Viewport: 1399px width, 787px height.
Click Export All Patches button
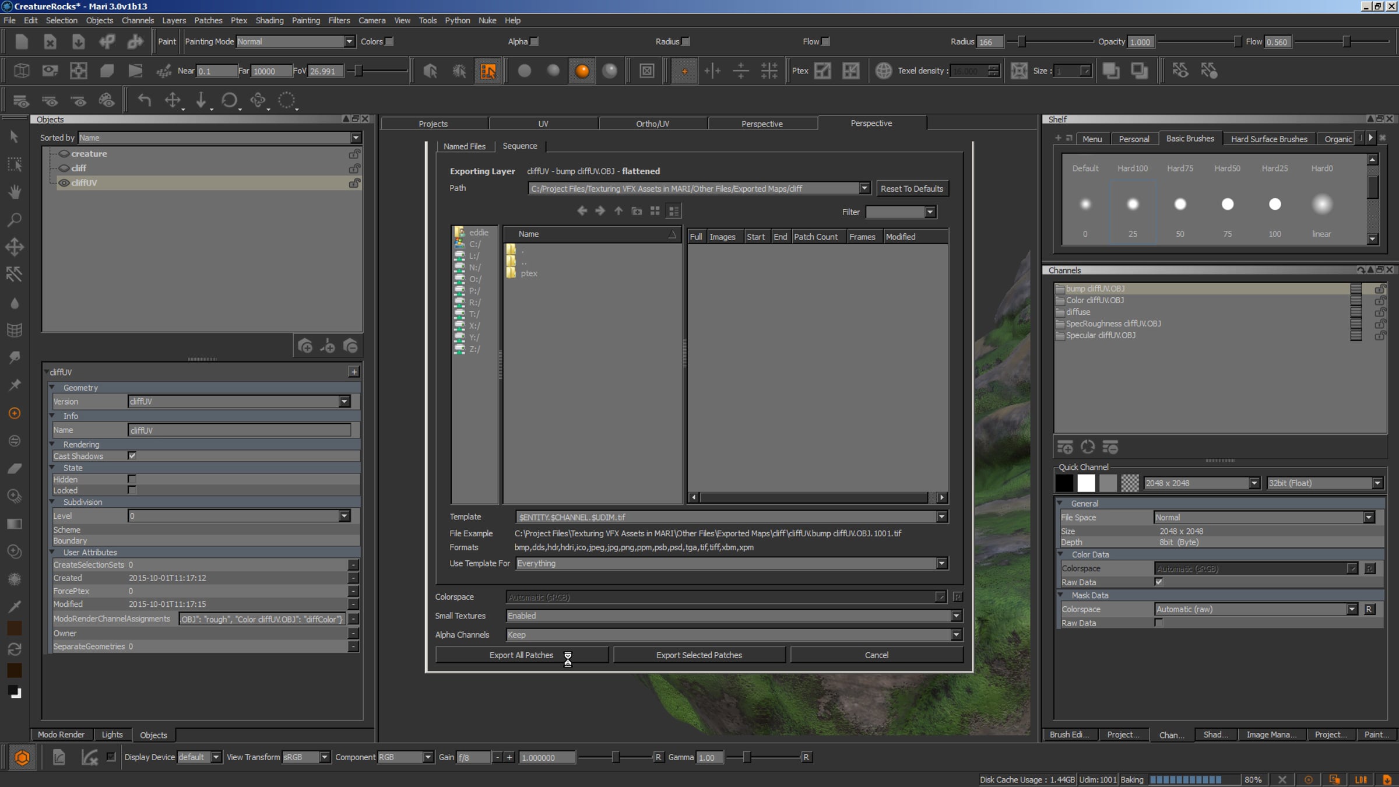(x=521, y=655)
